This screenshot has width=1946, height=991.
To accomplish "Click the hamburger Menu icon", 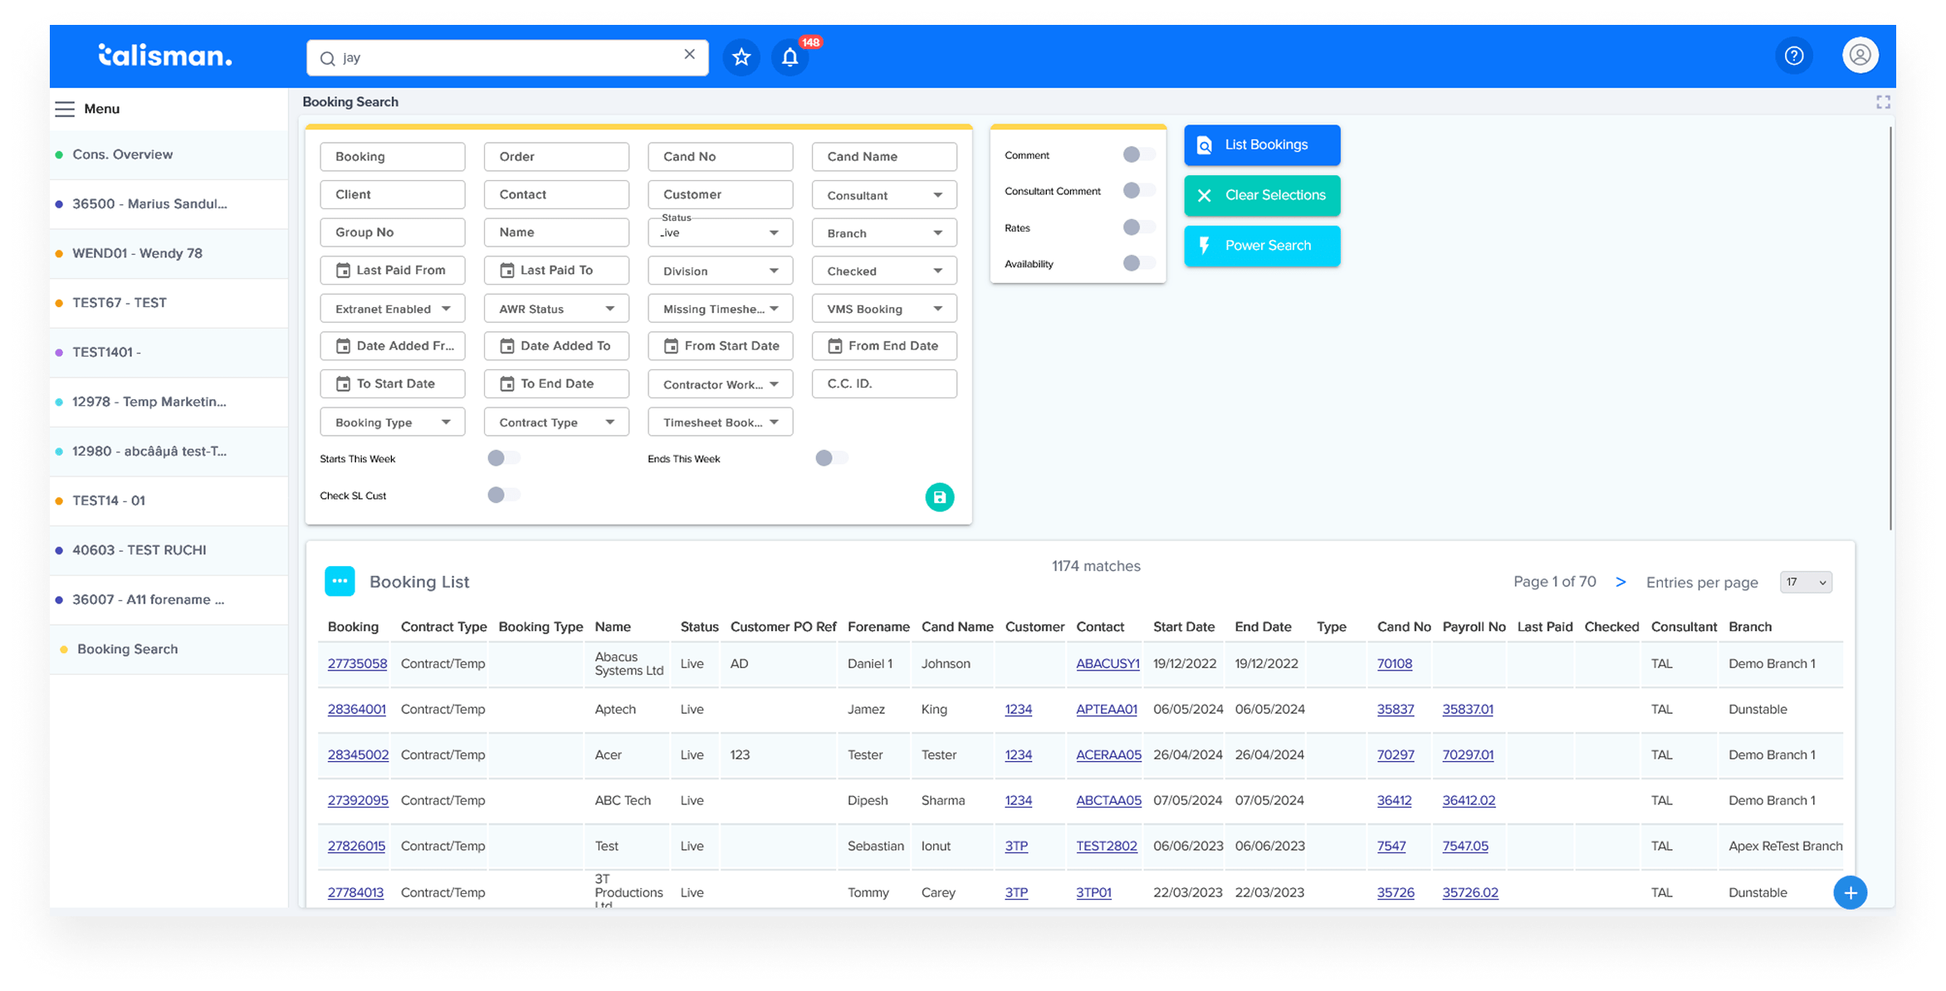I will click(x=65, y=109).
